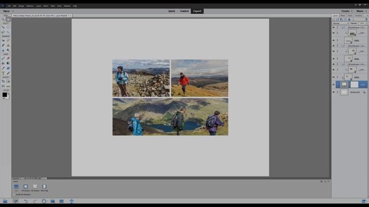
Task: Select the Paint Bucket tool
Action: [3, 63]
